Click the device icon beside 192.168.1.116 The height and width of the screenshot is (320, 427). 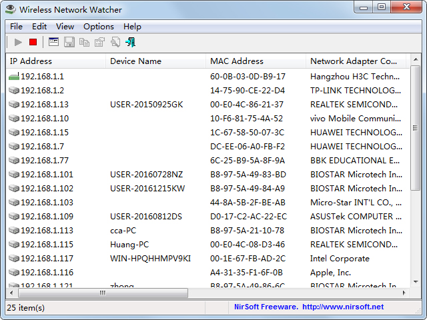(14, 272)
